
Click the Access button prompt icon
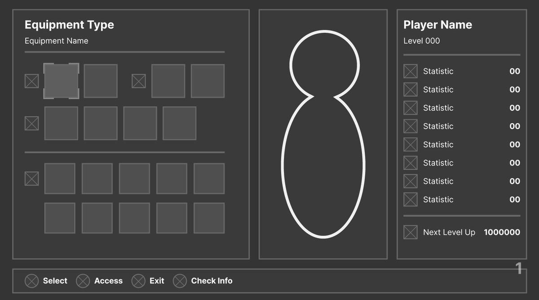(83, 281)
